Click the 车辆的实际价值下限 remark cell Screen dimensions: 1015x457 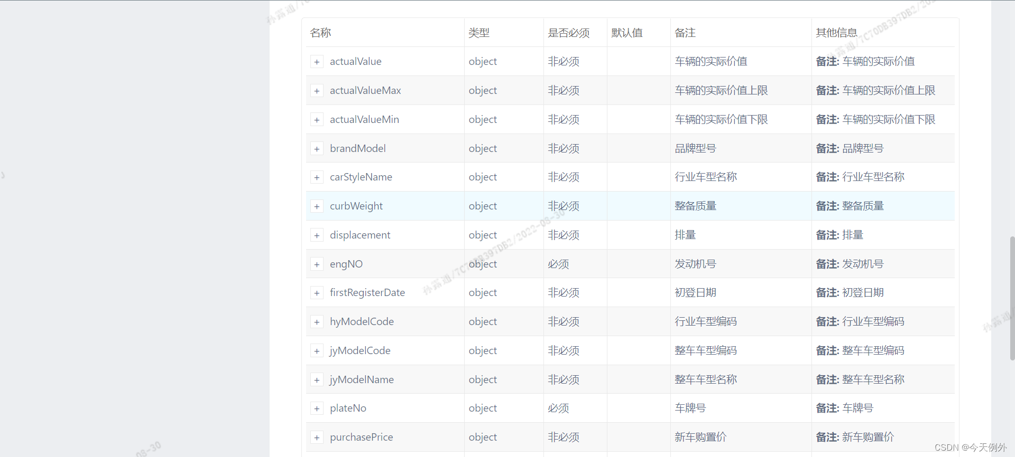pos(721,119)
